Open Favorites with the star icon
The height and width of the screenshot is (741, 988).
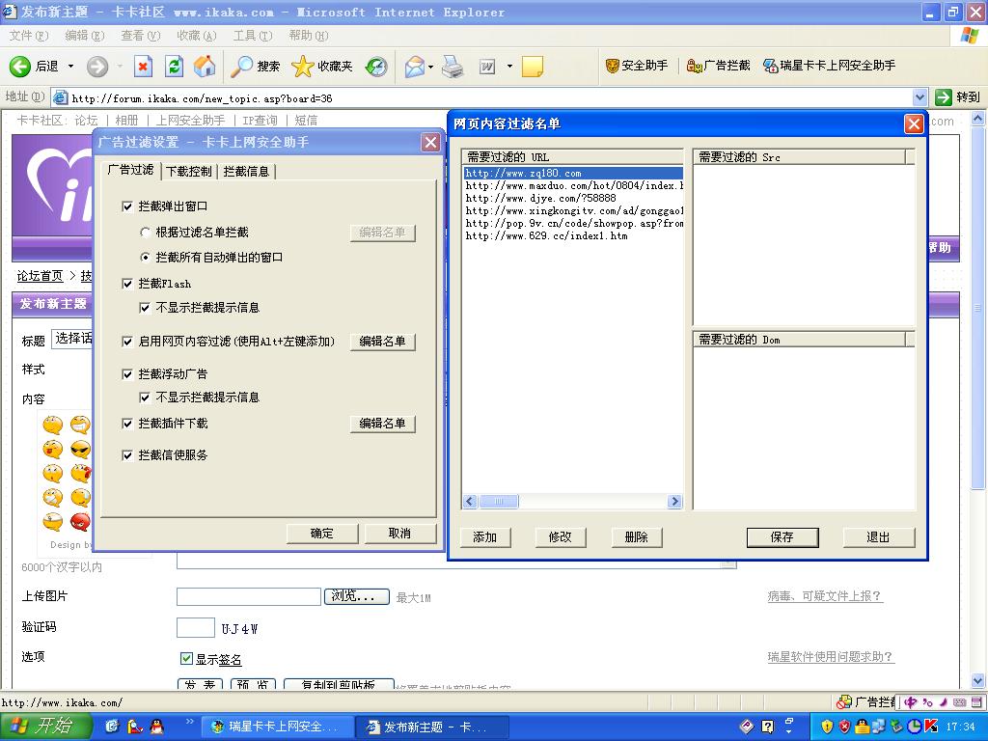pyautogui.click(x=302, y=67)
